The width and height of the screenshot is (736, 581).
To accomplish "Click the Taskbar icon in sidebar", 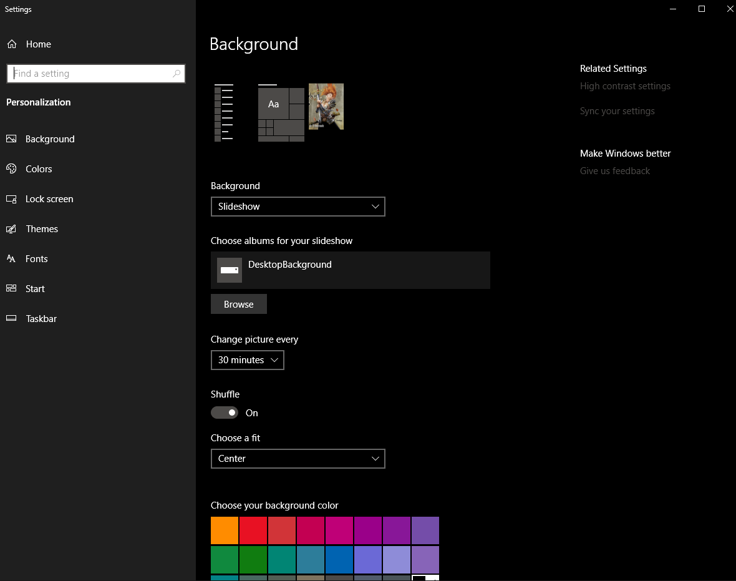I will [x=11, y=318].
